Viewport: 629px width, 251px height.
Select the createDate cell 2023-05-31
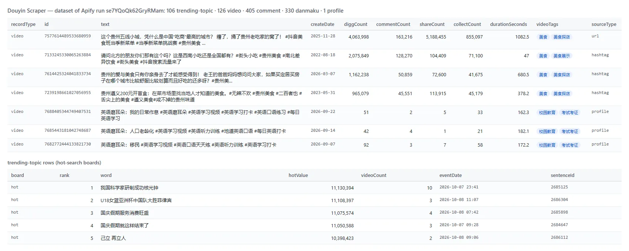(323, 93)
